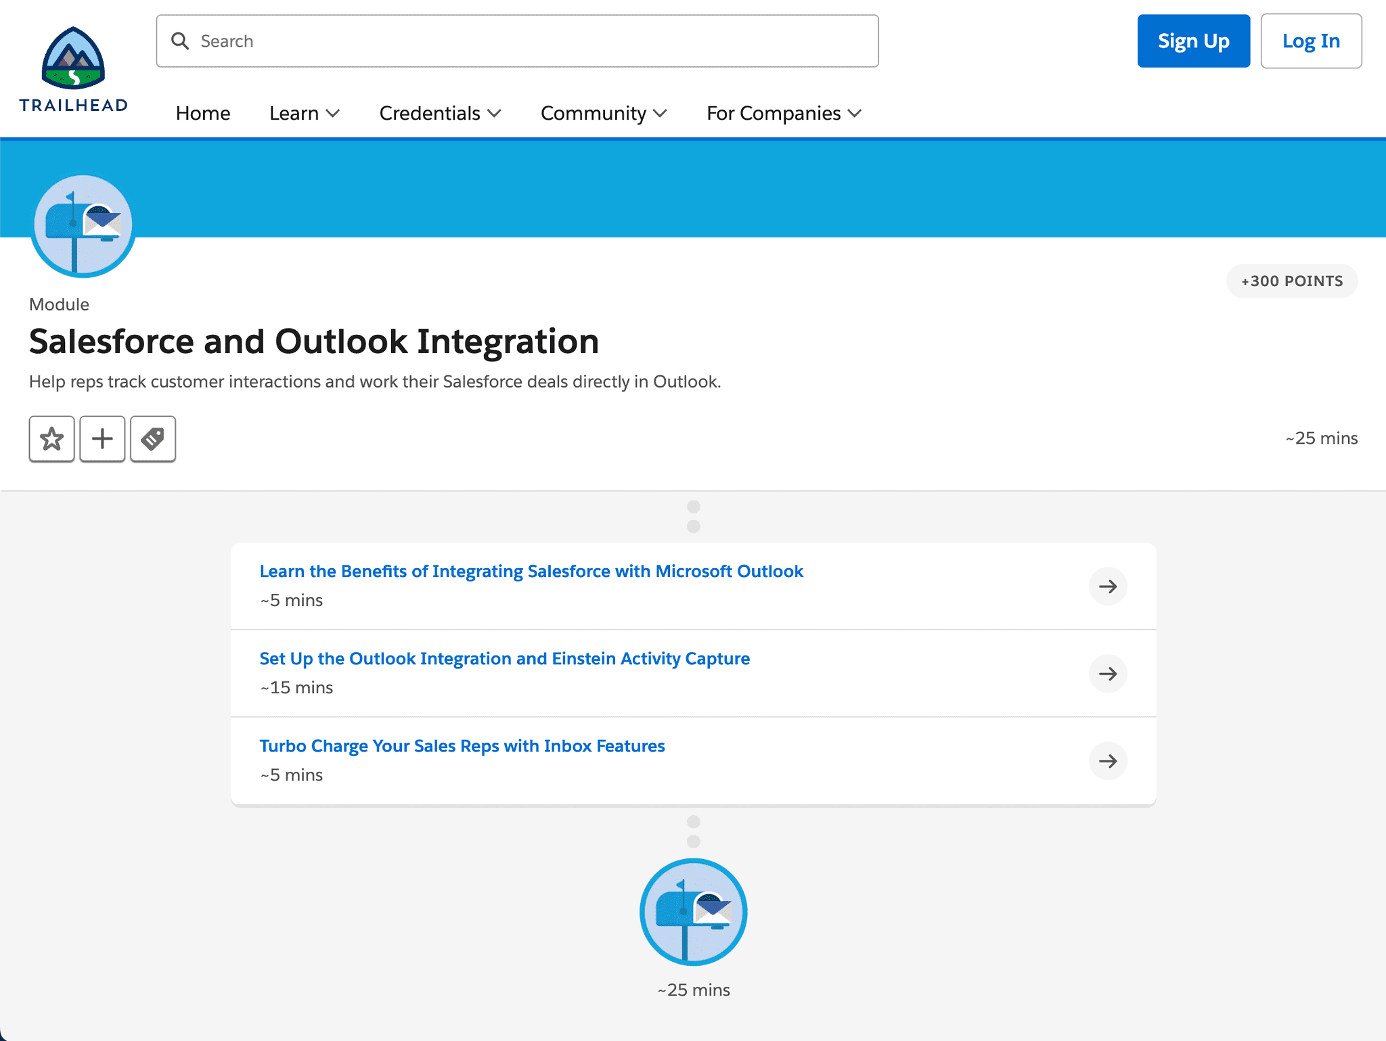The width and height of the screenshot is (1386, 1041).
Task: Expand the Community dropdown menu
Action: coord(604,113)
